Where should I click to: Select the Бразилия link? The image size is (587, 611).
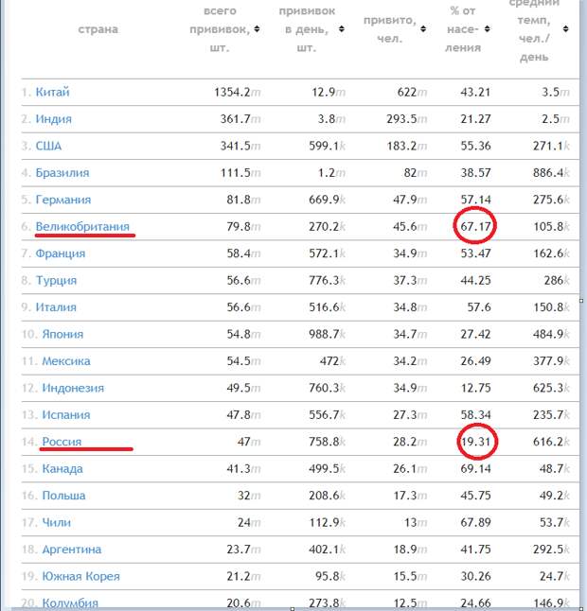point(62,173)
